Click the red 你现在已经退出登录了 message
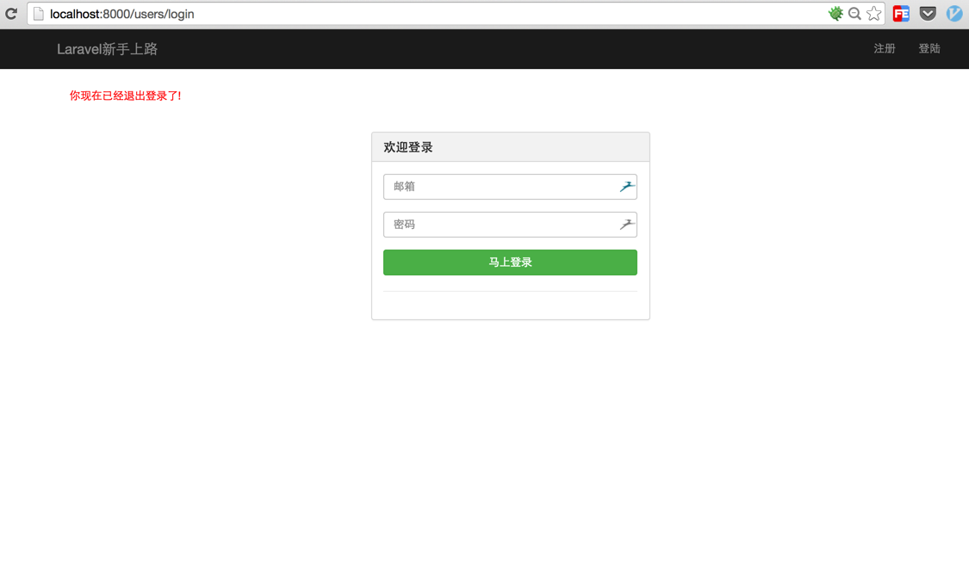Screen dimensions: 969x574 [x=126, y=96]
